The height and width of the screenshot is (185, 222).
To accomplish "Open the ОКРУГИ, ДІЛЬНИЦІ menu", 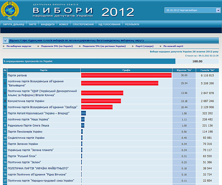I will pos(14,24).
